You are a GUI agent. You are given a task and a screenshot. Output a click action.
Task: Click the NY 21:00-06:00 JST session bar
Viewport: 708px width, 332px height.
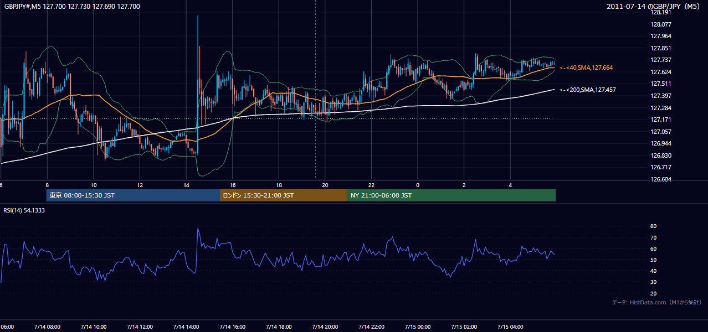pos(452,195)
